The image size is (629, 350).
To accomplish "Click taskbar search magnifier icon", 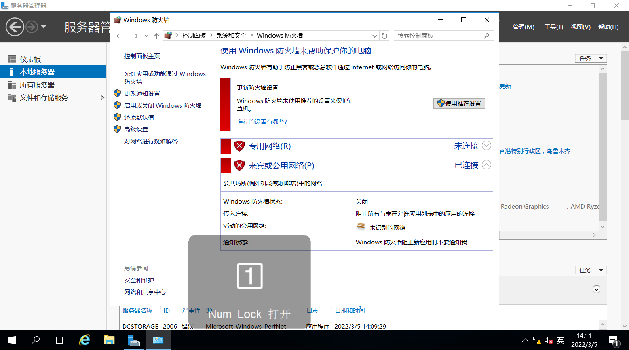I will click(36, 340).
